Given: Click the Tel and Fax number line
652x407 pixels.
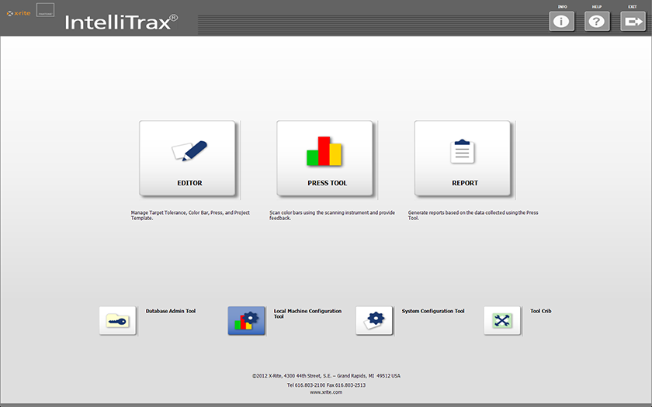Looking at the screenshot, I should click(x=326, y=385).
